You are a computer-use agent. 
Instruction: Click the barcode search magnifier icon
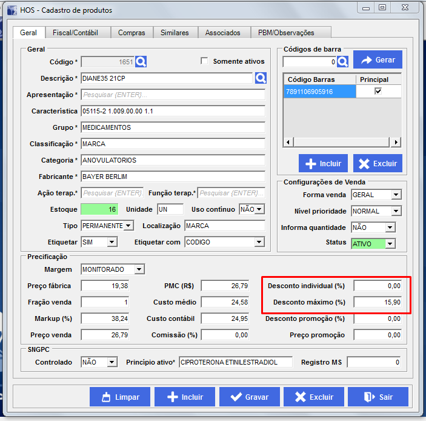point(343,62)
